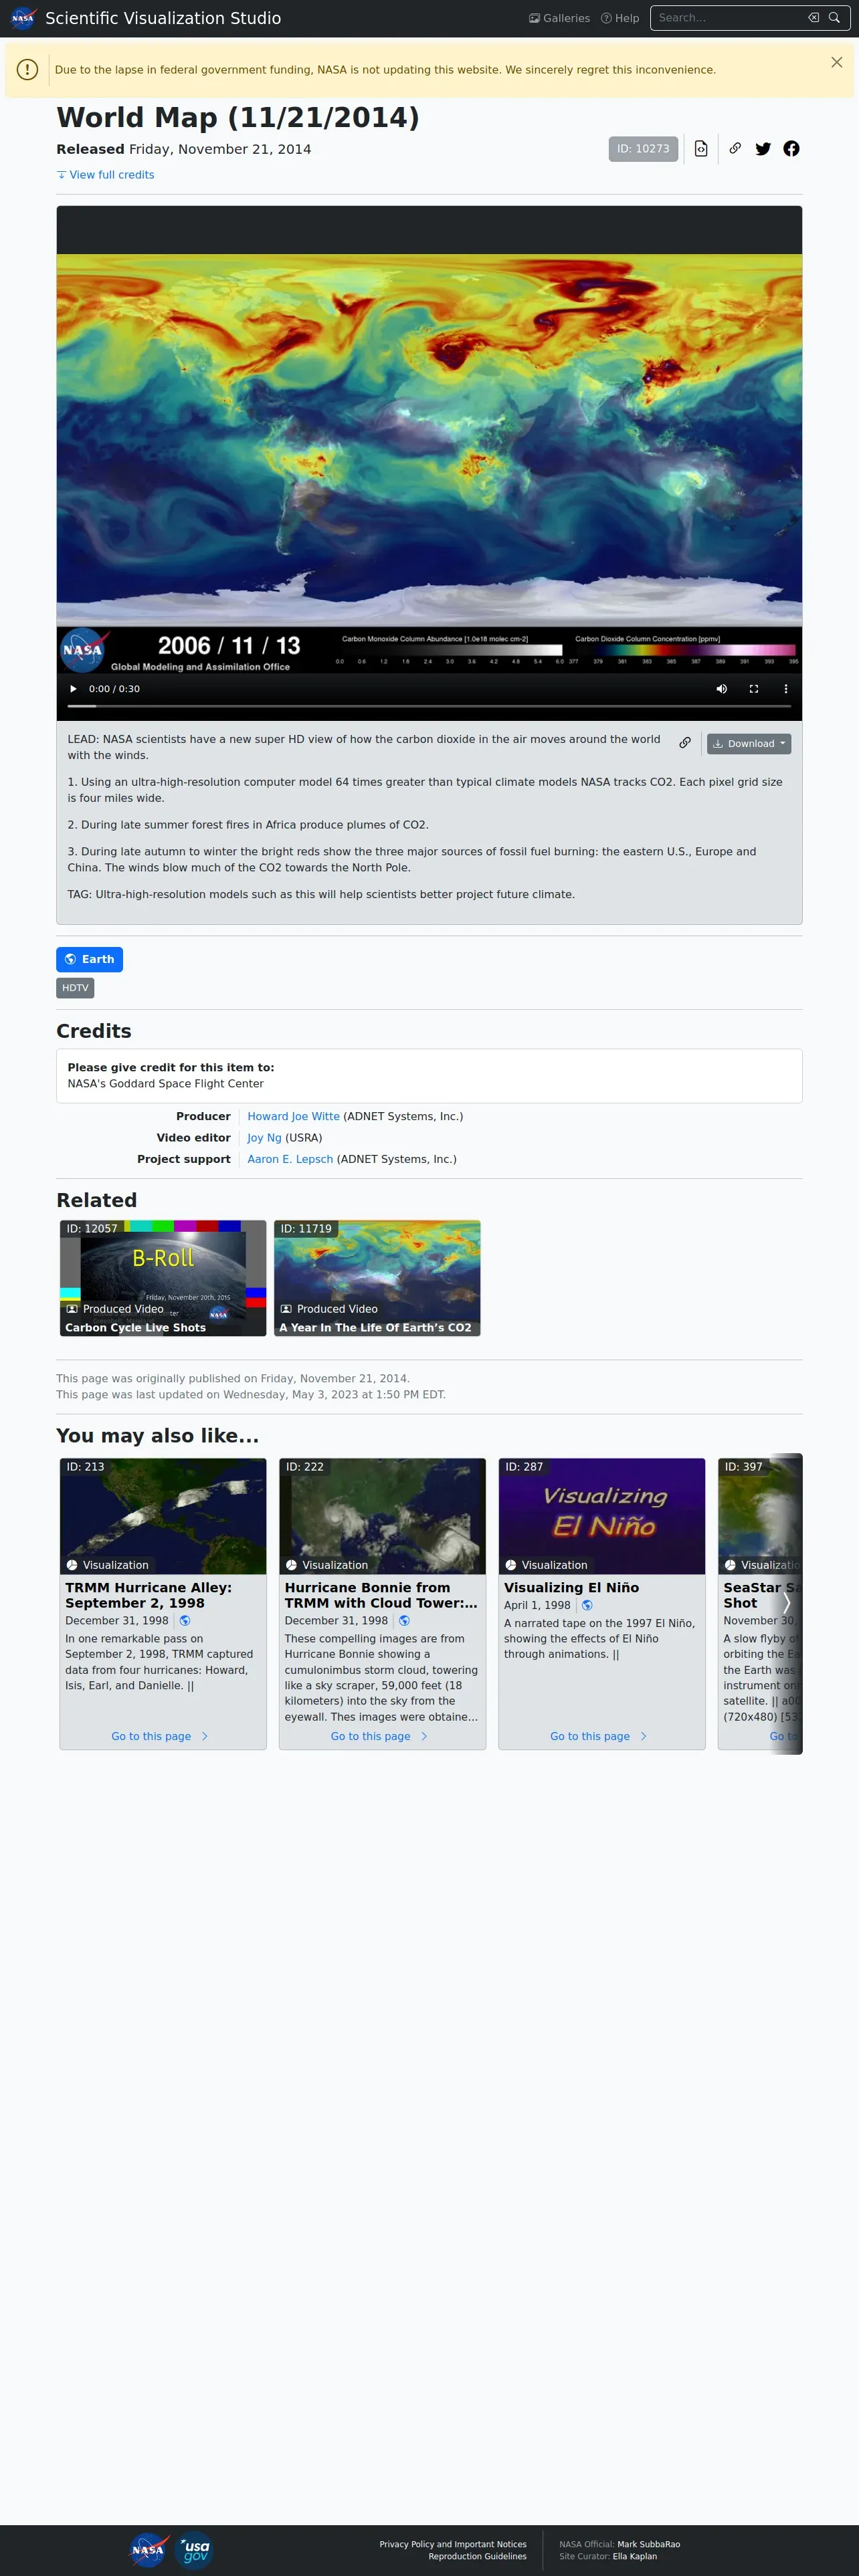This screenshot has width=859, height=2576.
Task: Click Earth globe icon on Hurricane Bonnie card
Action: point(404,1621)
